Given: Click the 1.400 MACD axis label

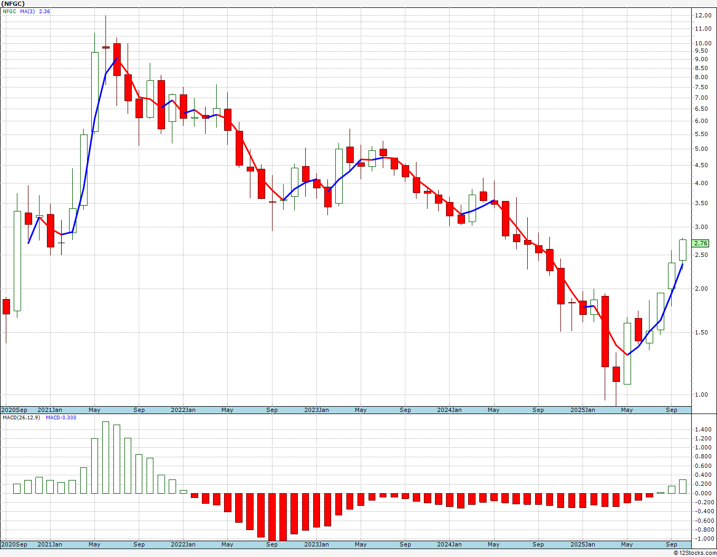Looking at the screenshot, I should tap(703, 430).
